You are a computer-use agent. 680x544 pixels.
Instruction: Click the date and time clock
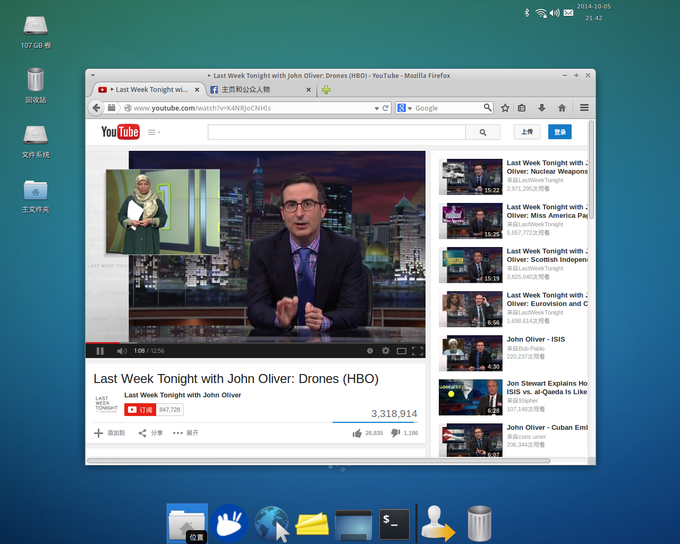pos(594,12)
